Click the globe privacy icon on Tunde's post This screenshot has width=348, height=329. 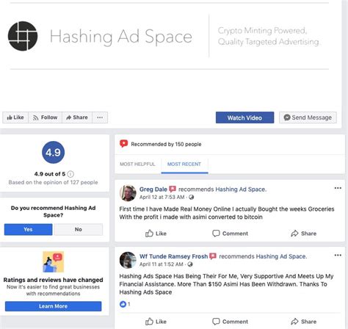pyautogui.click(x=190, y=264)
